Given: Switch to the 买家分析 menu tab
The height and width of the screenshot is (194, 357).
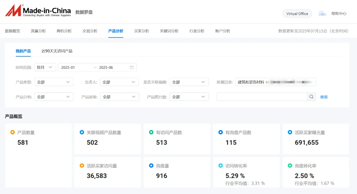Looking at the screenshot, I should (141, 31).
